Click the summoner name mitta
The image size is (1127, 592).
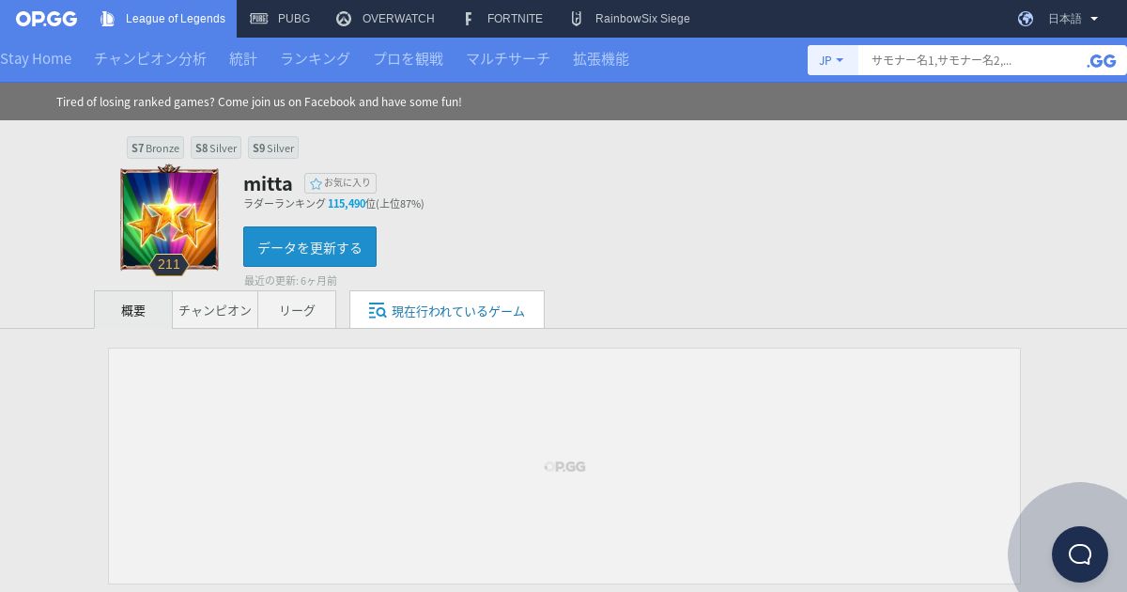(x=268, y=183)
